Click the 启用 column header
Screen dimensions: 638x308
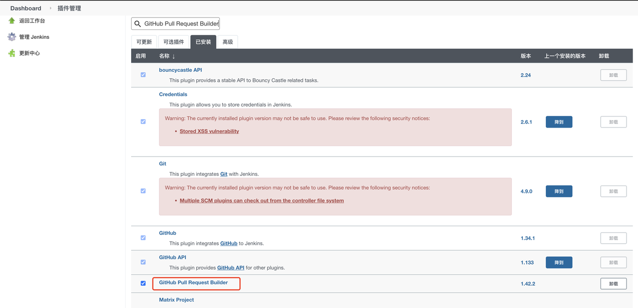(141, 56)
